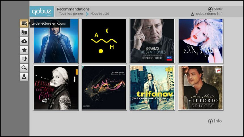
Task: Open the current playlist queue icon
Action: point(24,23)
